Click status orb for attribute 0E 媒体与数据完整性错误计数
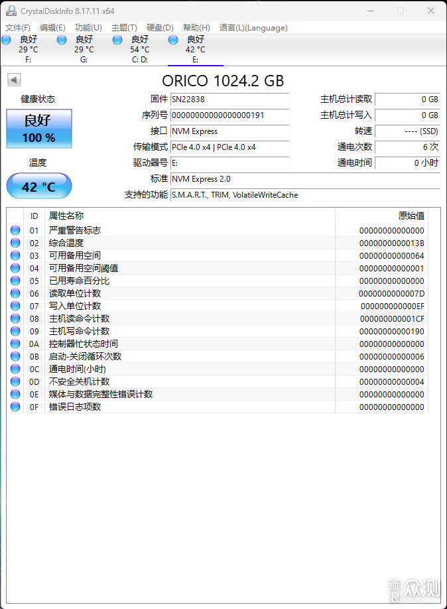The height and width of the screenshot is (609, 447). pyautogui.click(x=15, y=394)
